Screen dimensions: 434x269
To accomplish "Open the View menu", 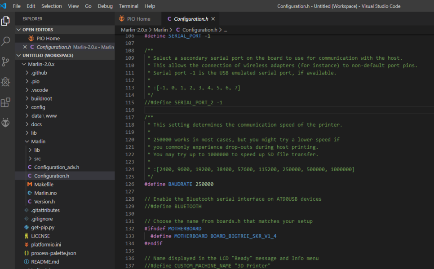I will tap(73, 6).
